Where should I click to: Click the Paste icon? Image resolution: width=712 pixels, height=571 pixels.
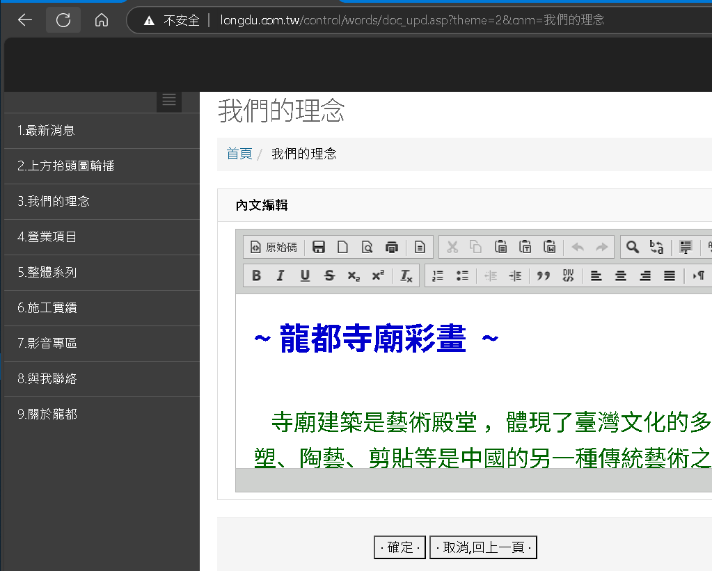tap(500, 247)
